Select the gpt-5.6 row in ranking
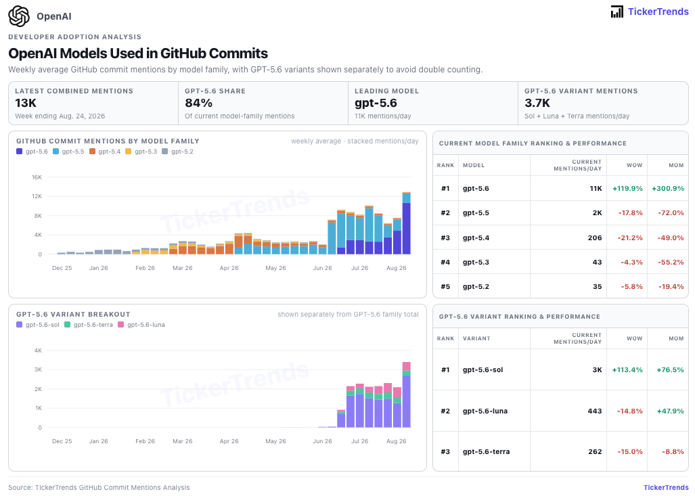 tap(560, 188)
